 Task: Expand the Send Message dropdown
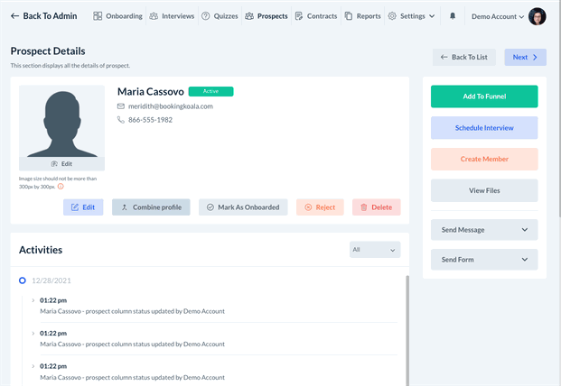tap(484, 230)
